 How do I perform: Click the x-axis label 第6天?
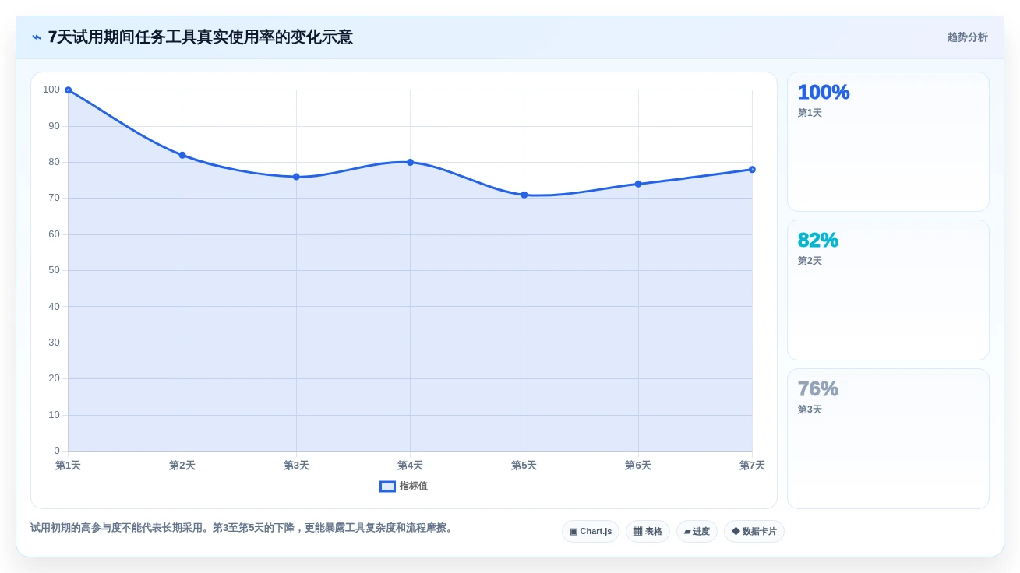638,466
